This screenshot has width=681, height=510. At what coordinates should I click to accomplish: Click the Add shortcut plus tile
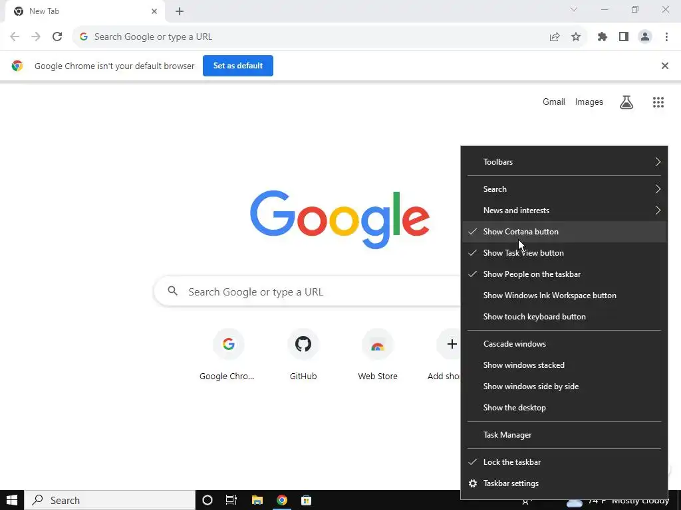(x=448, y=356)
